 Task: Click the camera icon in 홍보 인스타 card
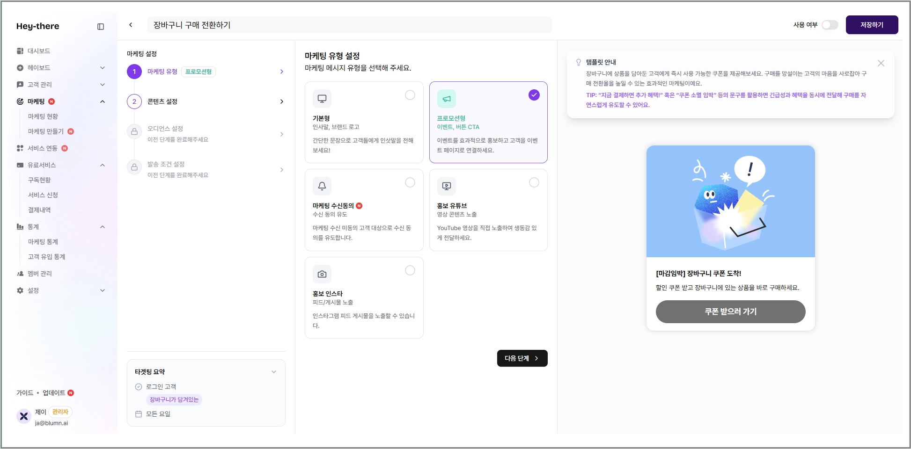tap(322, 274)
